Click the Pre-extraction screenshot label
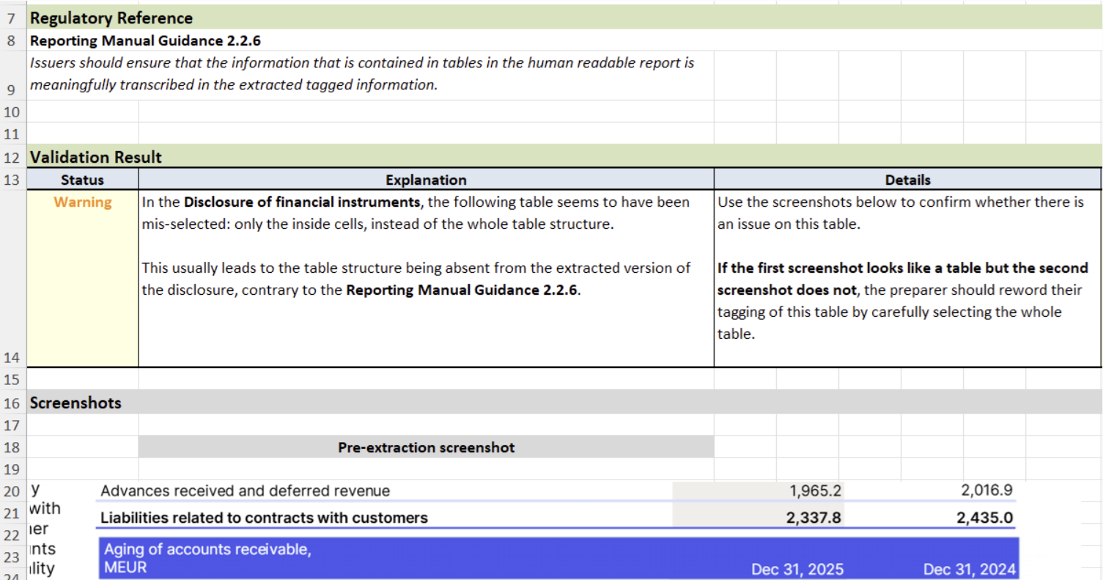 [426, 447]
